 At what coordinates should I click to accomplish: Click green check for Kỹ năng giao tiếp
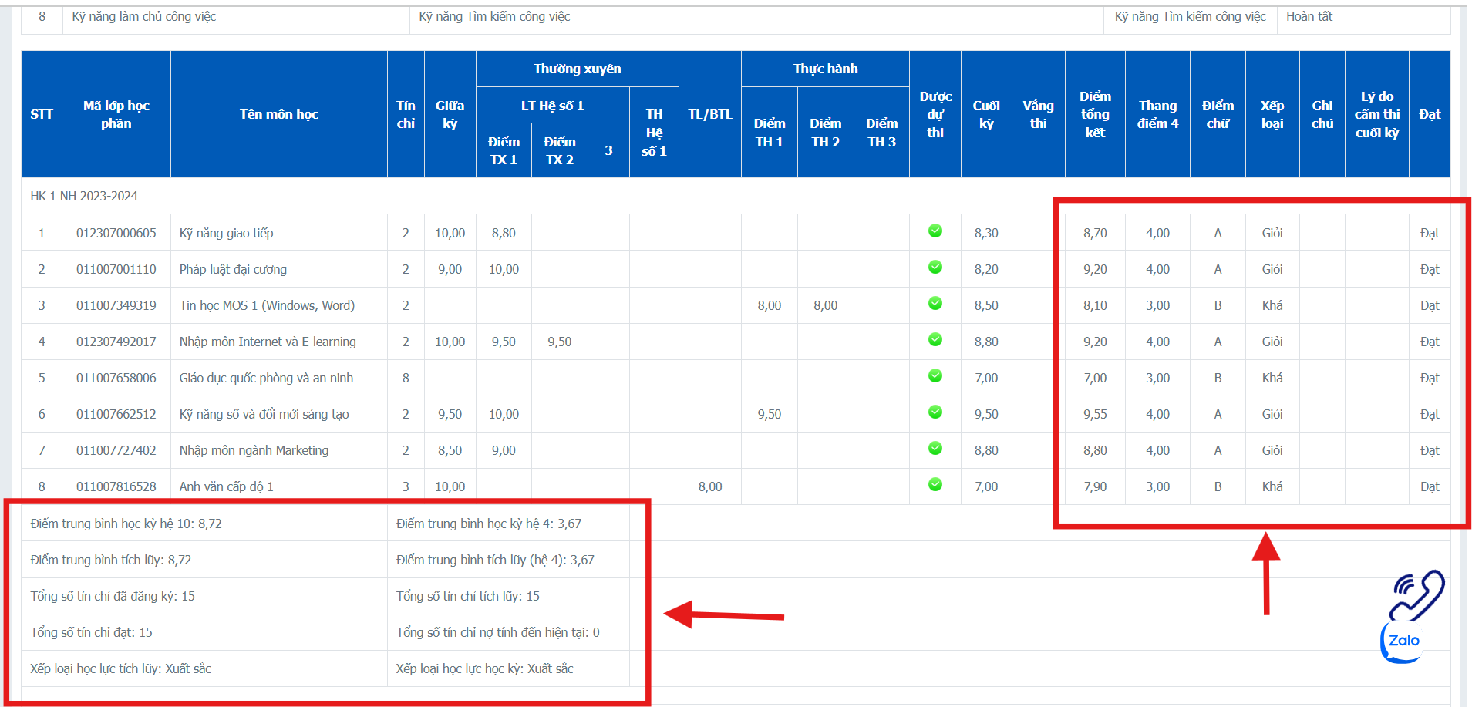tap(935, 231)
